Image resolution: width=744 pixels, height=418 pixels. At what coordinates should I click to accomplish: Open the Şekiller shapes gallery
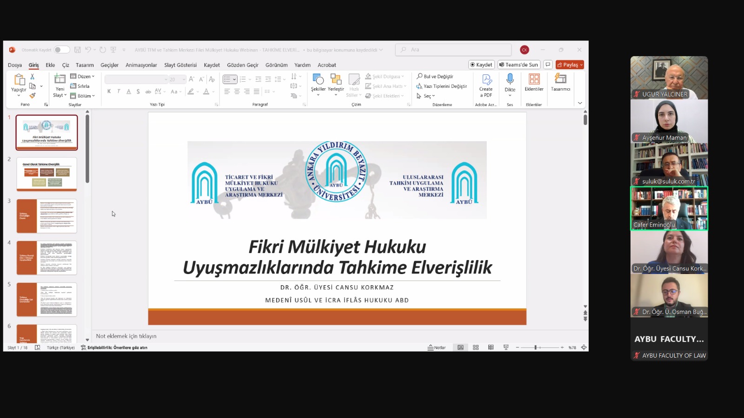tap(318, 84)
